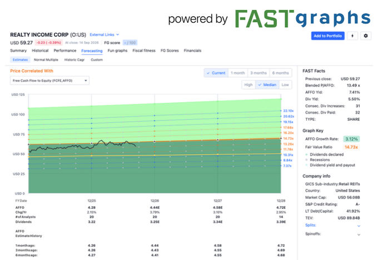This screenshot has width=378, height=260.
Task: Choose the Low estimate option
Action: (285, 85)
